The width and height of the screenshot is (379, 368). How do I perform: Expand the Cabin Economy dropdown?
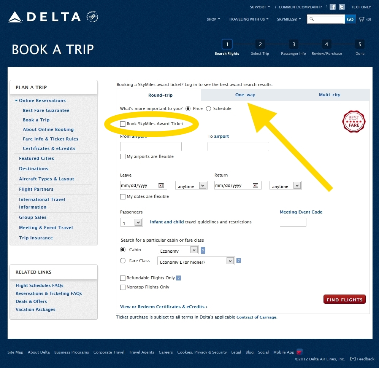click(178, 250)
